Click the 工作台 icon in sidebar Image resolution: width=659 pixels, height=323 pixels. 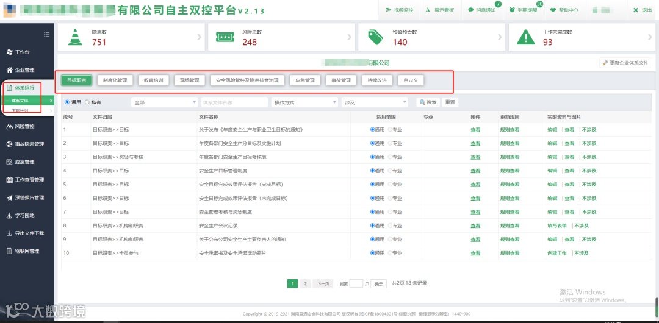(x=9, y=52)
